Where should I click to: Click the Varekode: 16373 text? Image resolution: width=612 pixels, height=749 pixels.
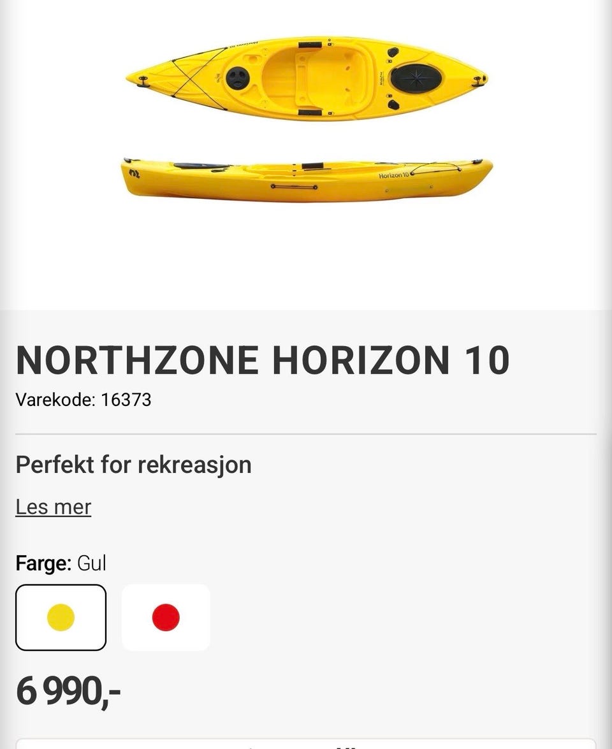[x=83, y=400]
